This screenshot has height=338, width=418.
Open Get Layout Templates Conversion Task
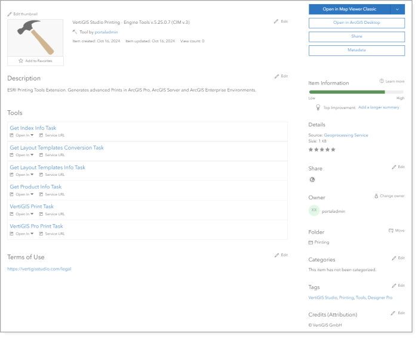(57, 148)
